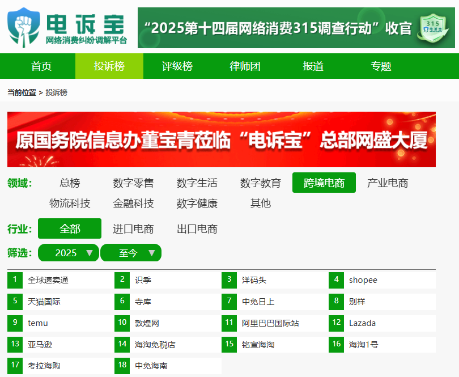Select 产业电商 domain filter
459x377 pixels.
(x=388, y=183)
